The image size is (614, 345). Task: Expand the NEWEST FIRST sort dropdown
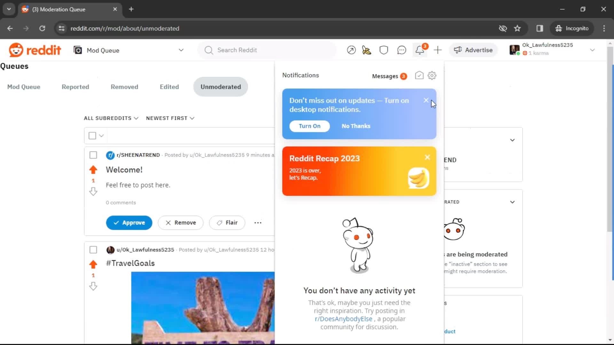169,118
